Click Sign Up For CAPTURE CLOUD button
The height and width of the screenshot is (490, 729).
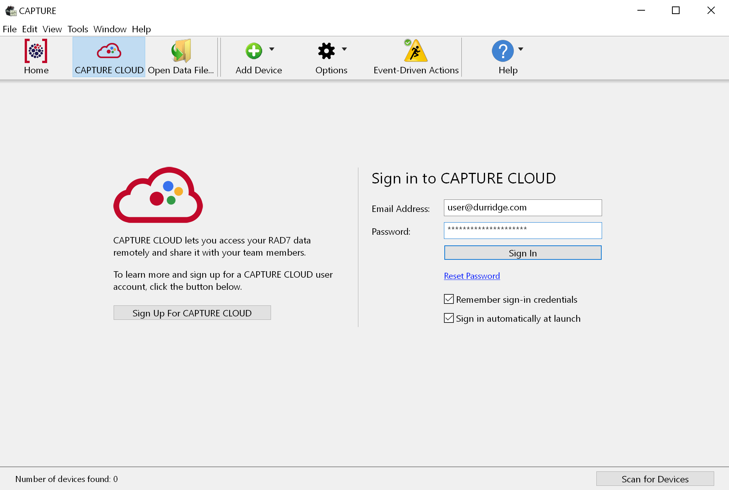coord(192,313)
